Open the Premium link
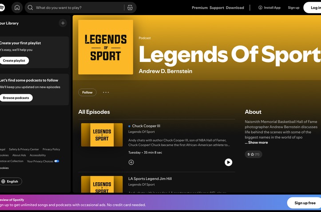This screenshot has width=321, height=212. pos(200,8)
